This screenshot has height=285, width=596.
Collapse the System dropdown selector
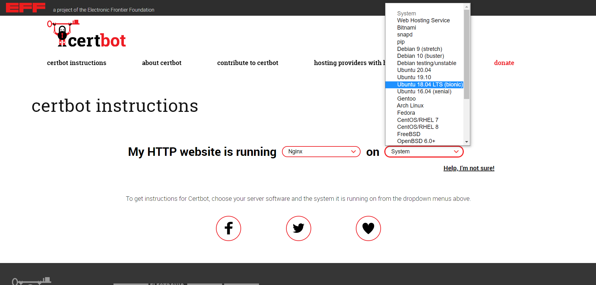pos(424,151)
